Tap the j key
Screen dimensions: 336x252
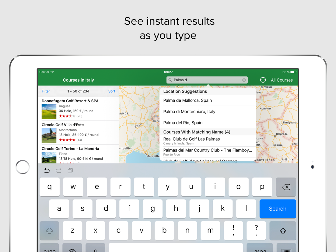199,209
